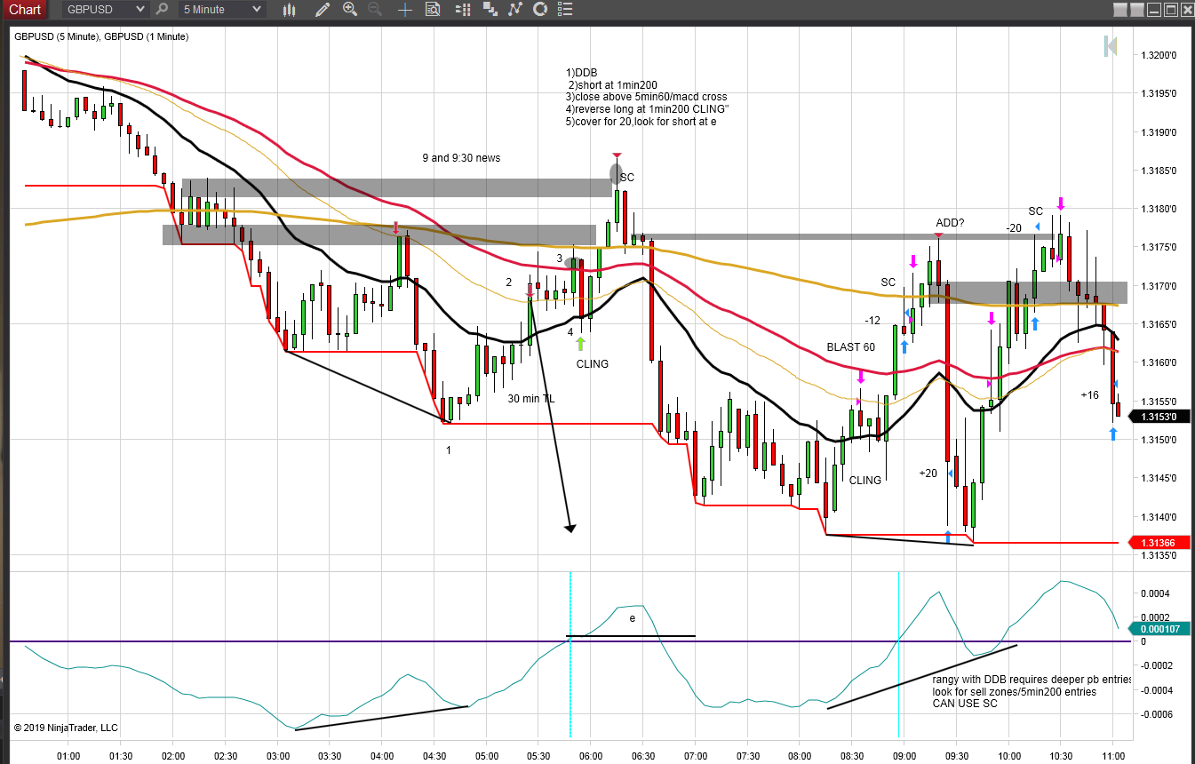Click the 'rangy with DDB' note text
Image resolution: width=1195 pixels, height=764 pixels.
click(x=1032, y=692)
